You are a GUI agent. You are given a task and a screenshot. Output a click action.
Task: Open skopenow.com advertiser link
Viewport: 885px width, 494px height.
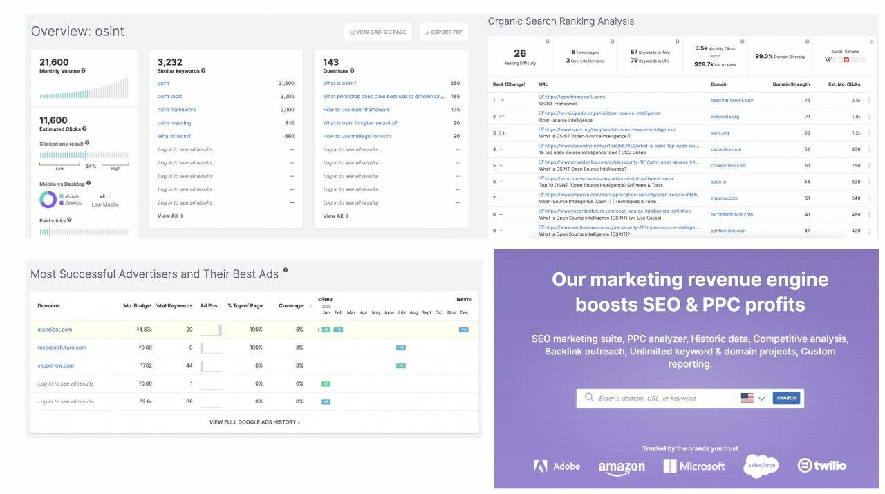(55, 365)
